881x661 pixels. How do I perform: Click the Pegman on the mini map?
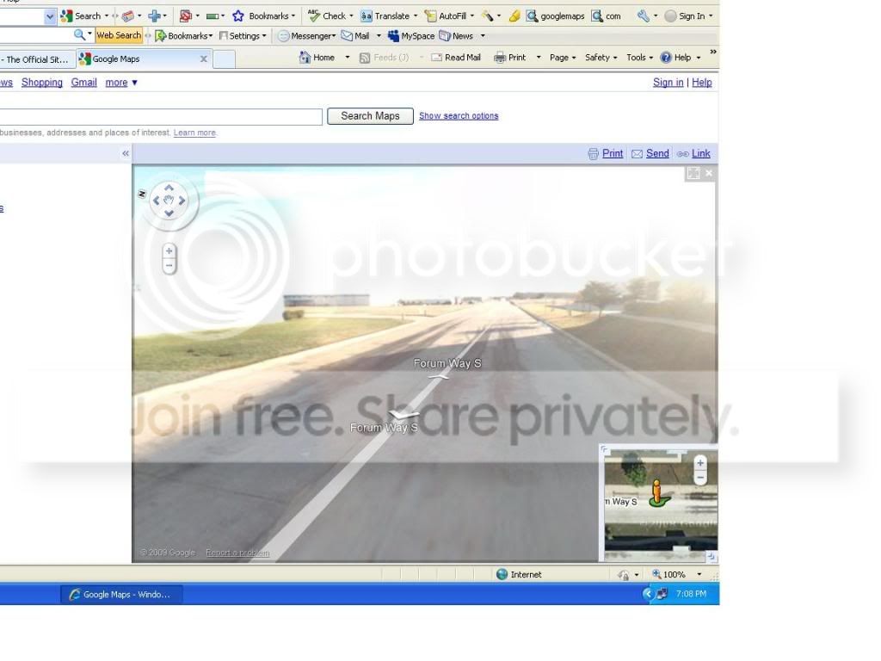click(x=657, y=493)
